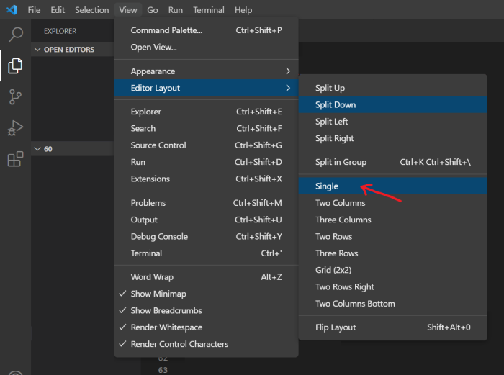Toggle Word Wrap menu item

[207, 277]
